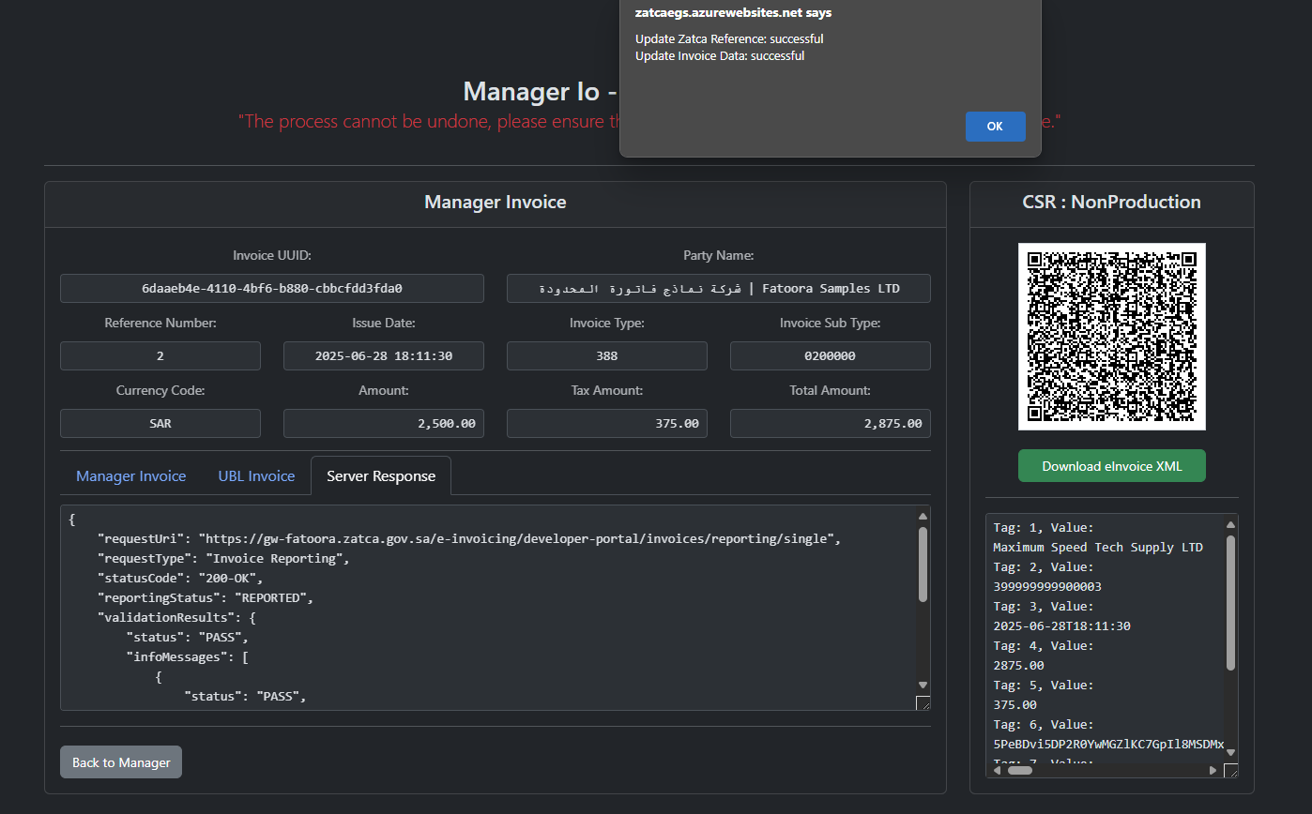Switch to the UBL Invoice tab
The height and width of the screenshot is (814, 1312).
[x=256, y=475]
